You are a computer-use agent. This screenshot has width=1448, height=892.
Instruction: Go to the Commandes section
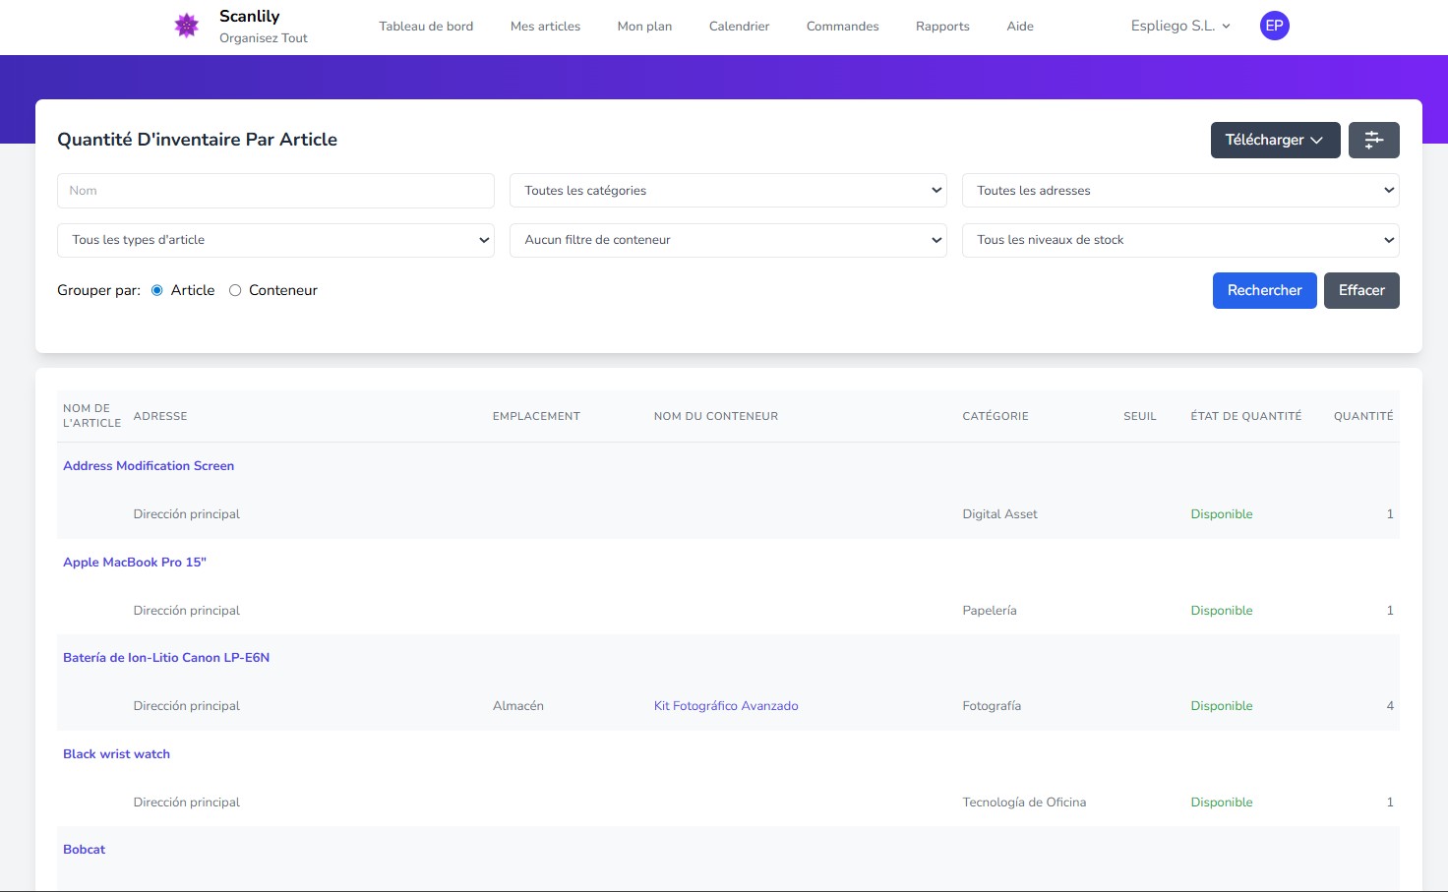[x=842, y=27]
